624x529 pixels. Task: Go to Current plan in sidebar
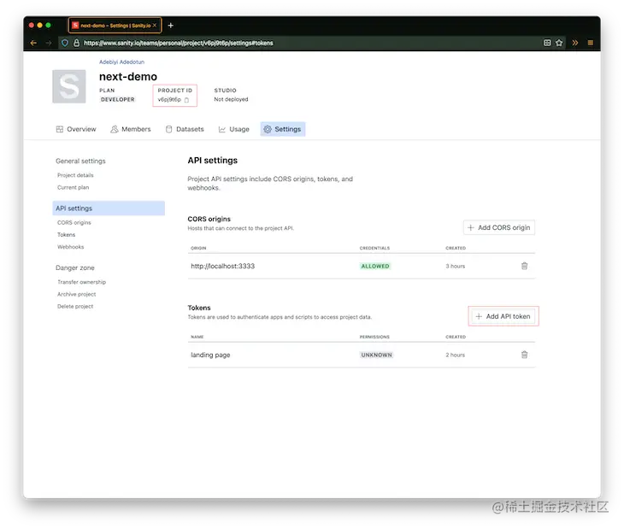(x=74, y=187)
